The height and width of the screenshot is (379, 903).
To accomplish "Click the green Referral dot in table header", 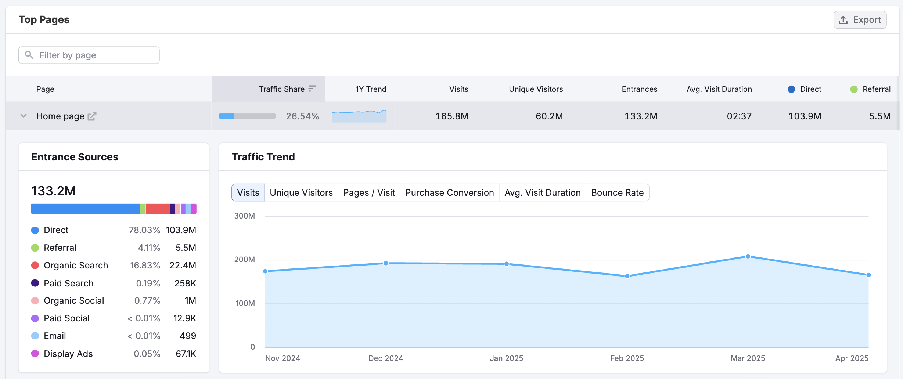I will (854, 89).
